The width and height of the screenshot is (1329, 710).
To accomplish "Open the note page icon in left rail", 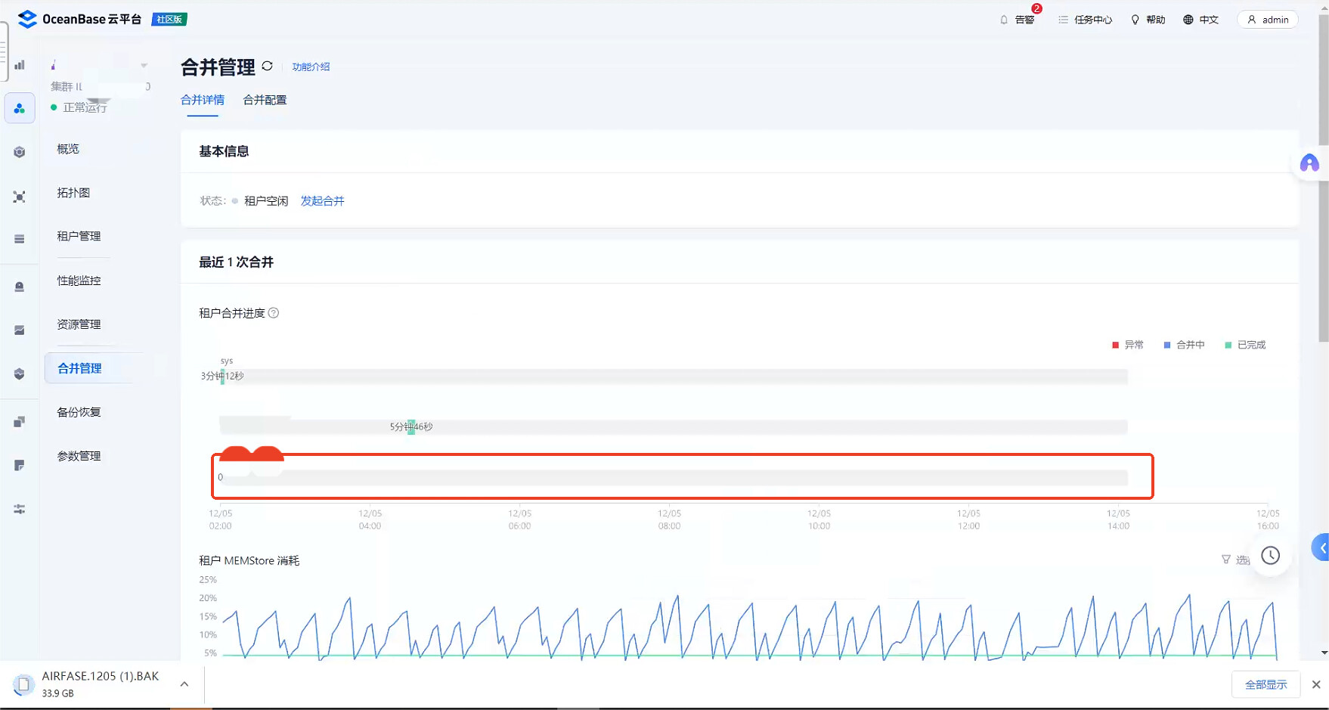I will 20,466.
